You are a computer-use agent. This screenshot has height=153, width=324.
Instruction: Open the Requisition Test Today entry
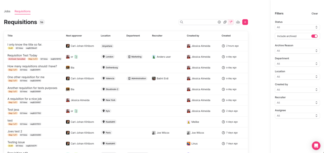pos(22,55)
